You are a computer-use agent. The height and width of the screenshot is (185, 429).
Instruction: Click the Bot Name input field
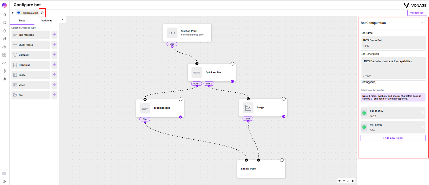pos(393,43)
